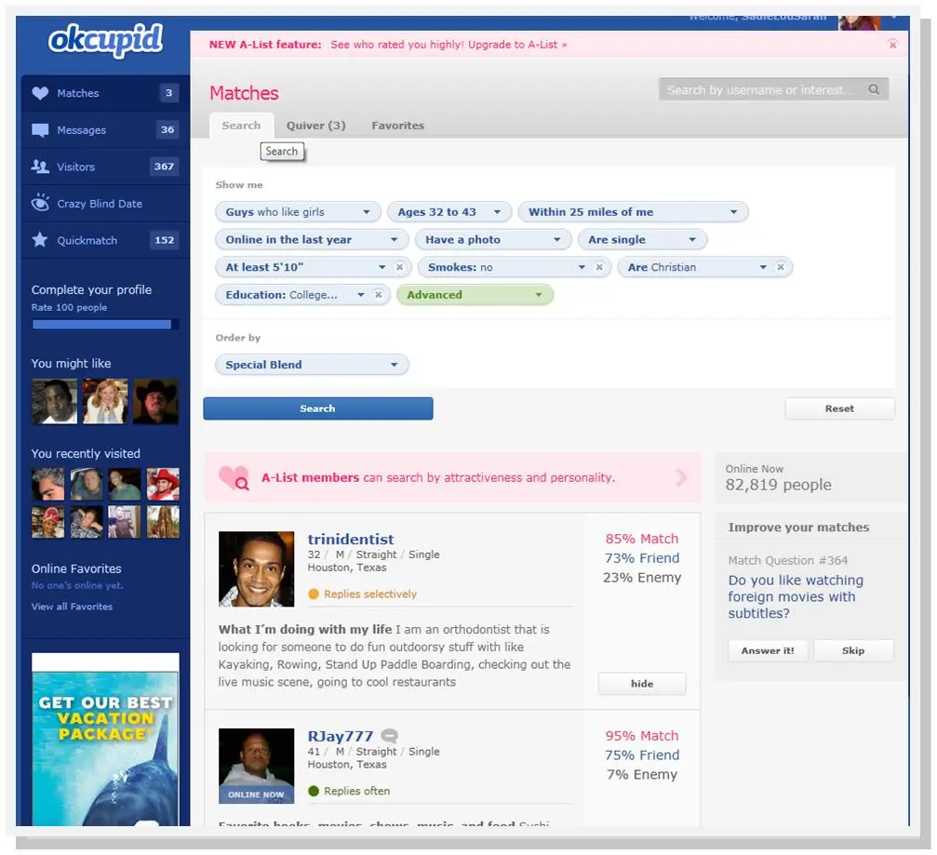Open foreign movies match question link

(x=795, y=597)
